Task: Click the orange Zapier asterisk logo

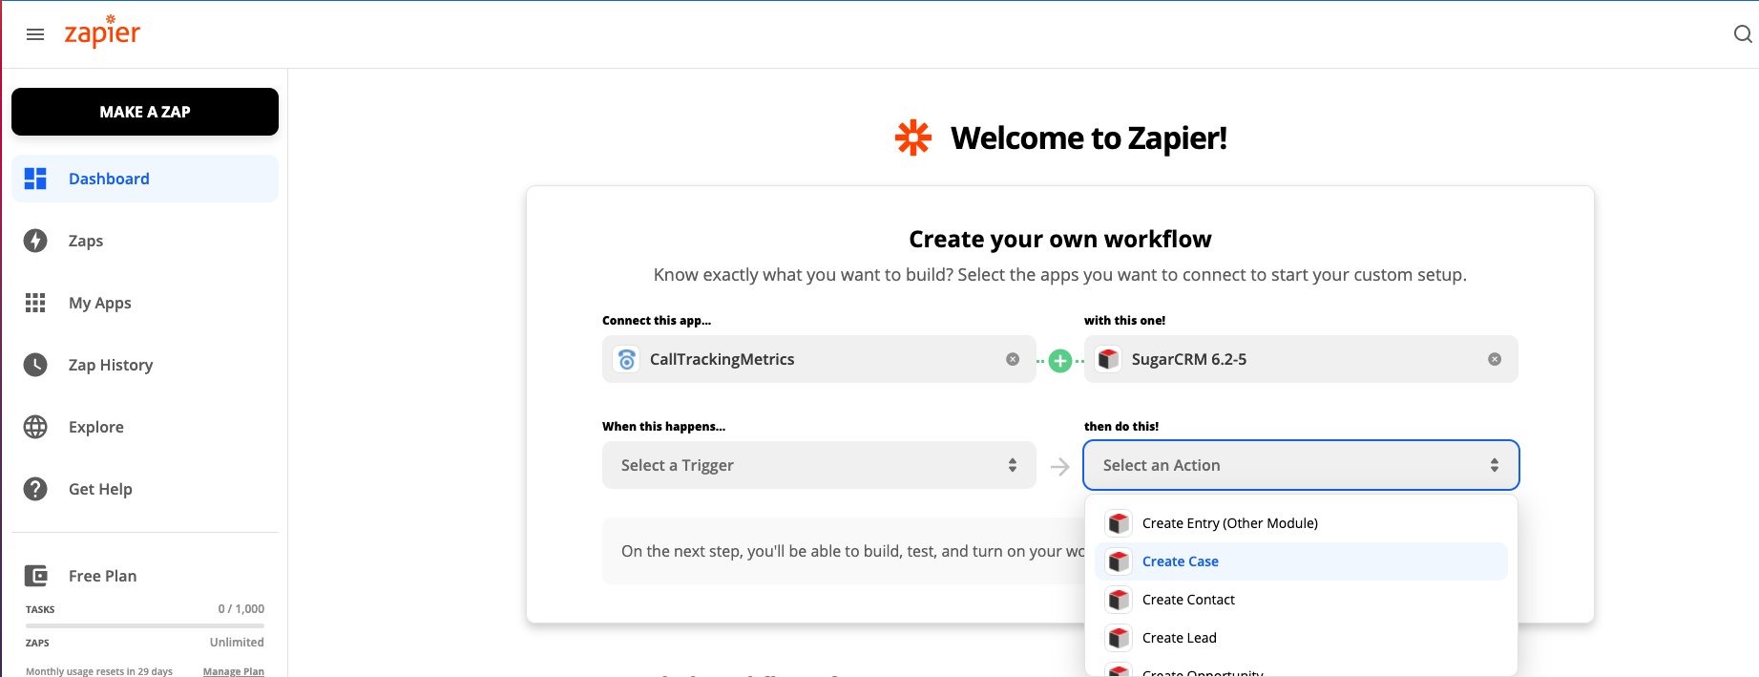Action: tap(913, 138)
